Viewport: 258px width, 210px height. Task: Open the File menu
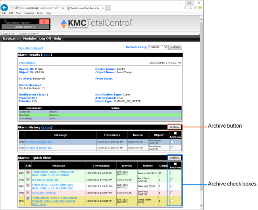tap(4, 13)
